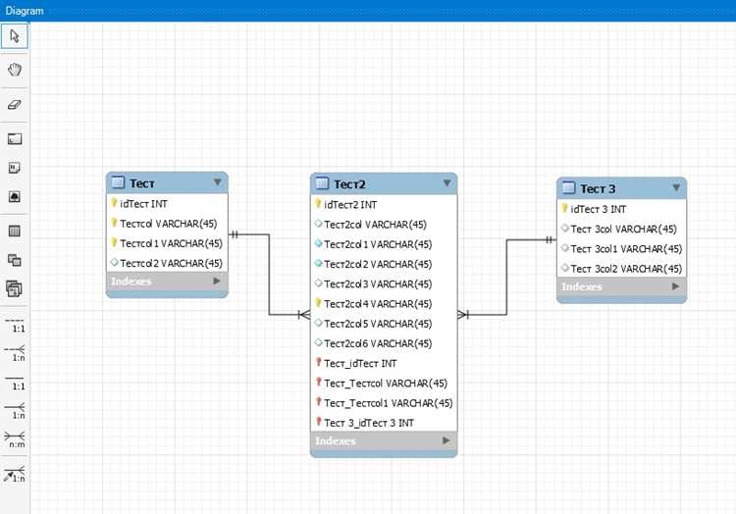This screenshot has height=514, width=736.
Task: Activate the hand pan tool
Action: coord(15,71)
